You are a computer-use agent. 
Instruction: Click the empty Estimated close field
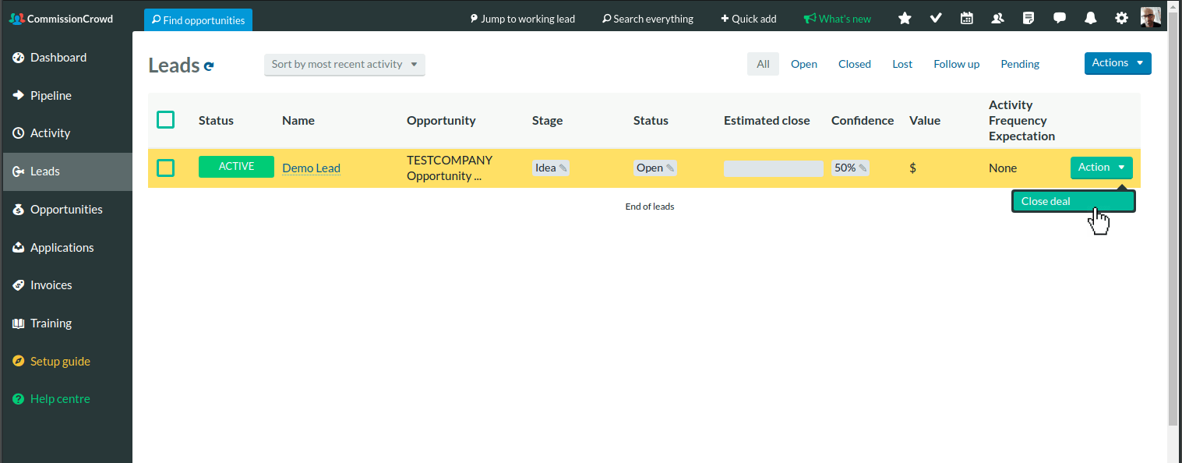tap(774, 168)
